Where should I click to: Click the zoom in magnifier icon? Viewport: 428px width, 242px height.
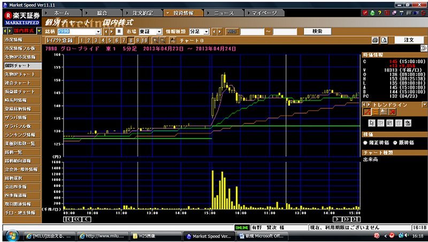click(x=155, y=40)
